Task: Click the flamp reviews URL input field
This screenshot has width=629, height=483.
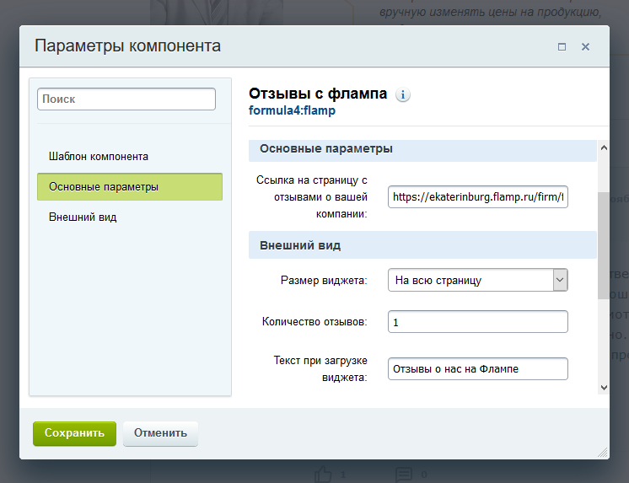Action: [477, 196]
